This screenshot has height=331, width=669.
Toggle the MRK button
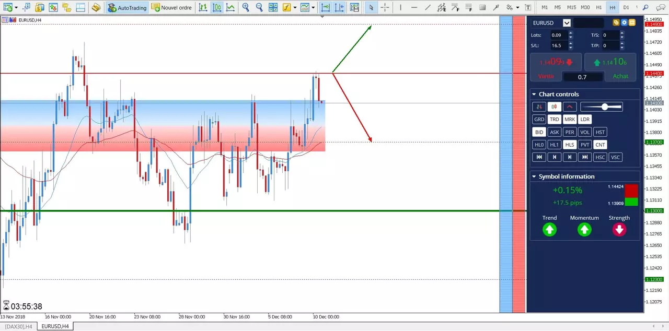(x=570, y=120)
